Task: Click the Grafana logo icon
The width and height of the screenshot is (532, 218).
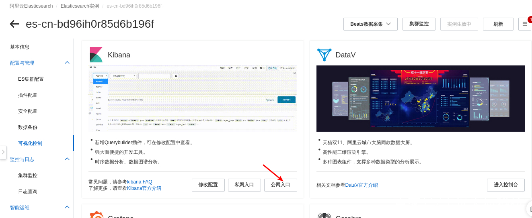Action: point(97,215)
